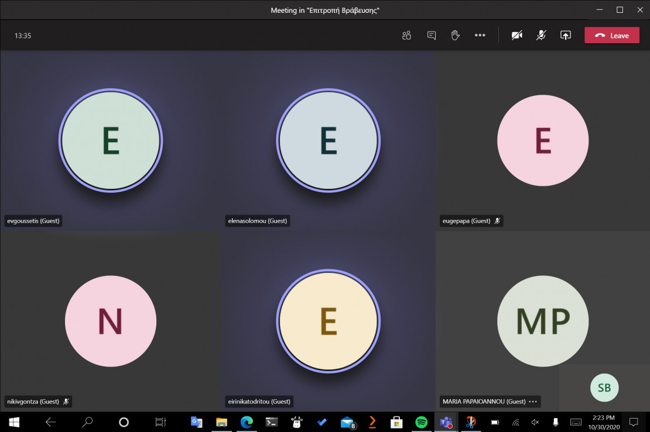Open the snipping tool on the taskbar

point(470,422)
